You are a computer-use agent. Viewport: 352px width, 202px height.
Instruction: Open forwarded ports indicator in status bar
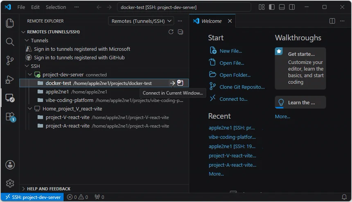[x=99, y=197]
